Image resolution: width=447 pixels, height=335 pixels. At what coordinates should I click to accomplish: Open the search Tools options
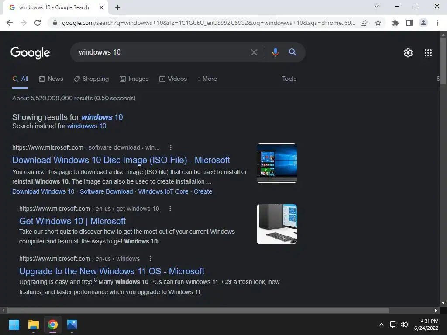tap(289, 79)
